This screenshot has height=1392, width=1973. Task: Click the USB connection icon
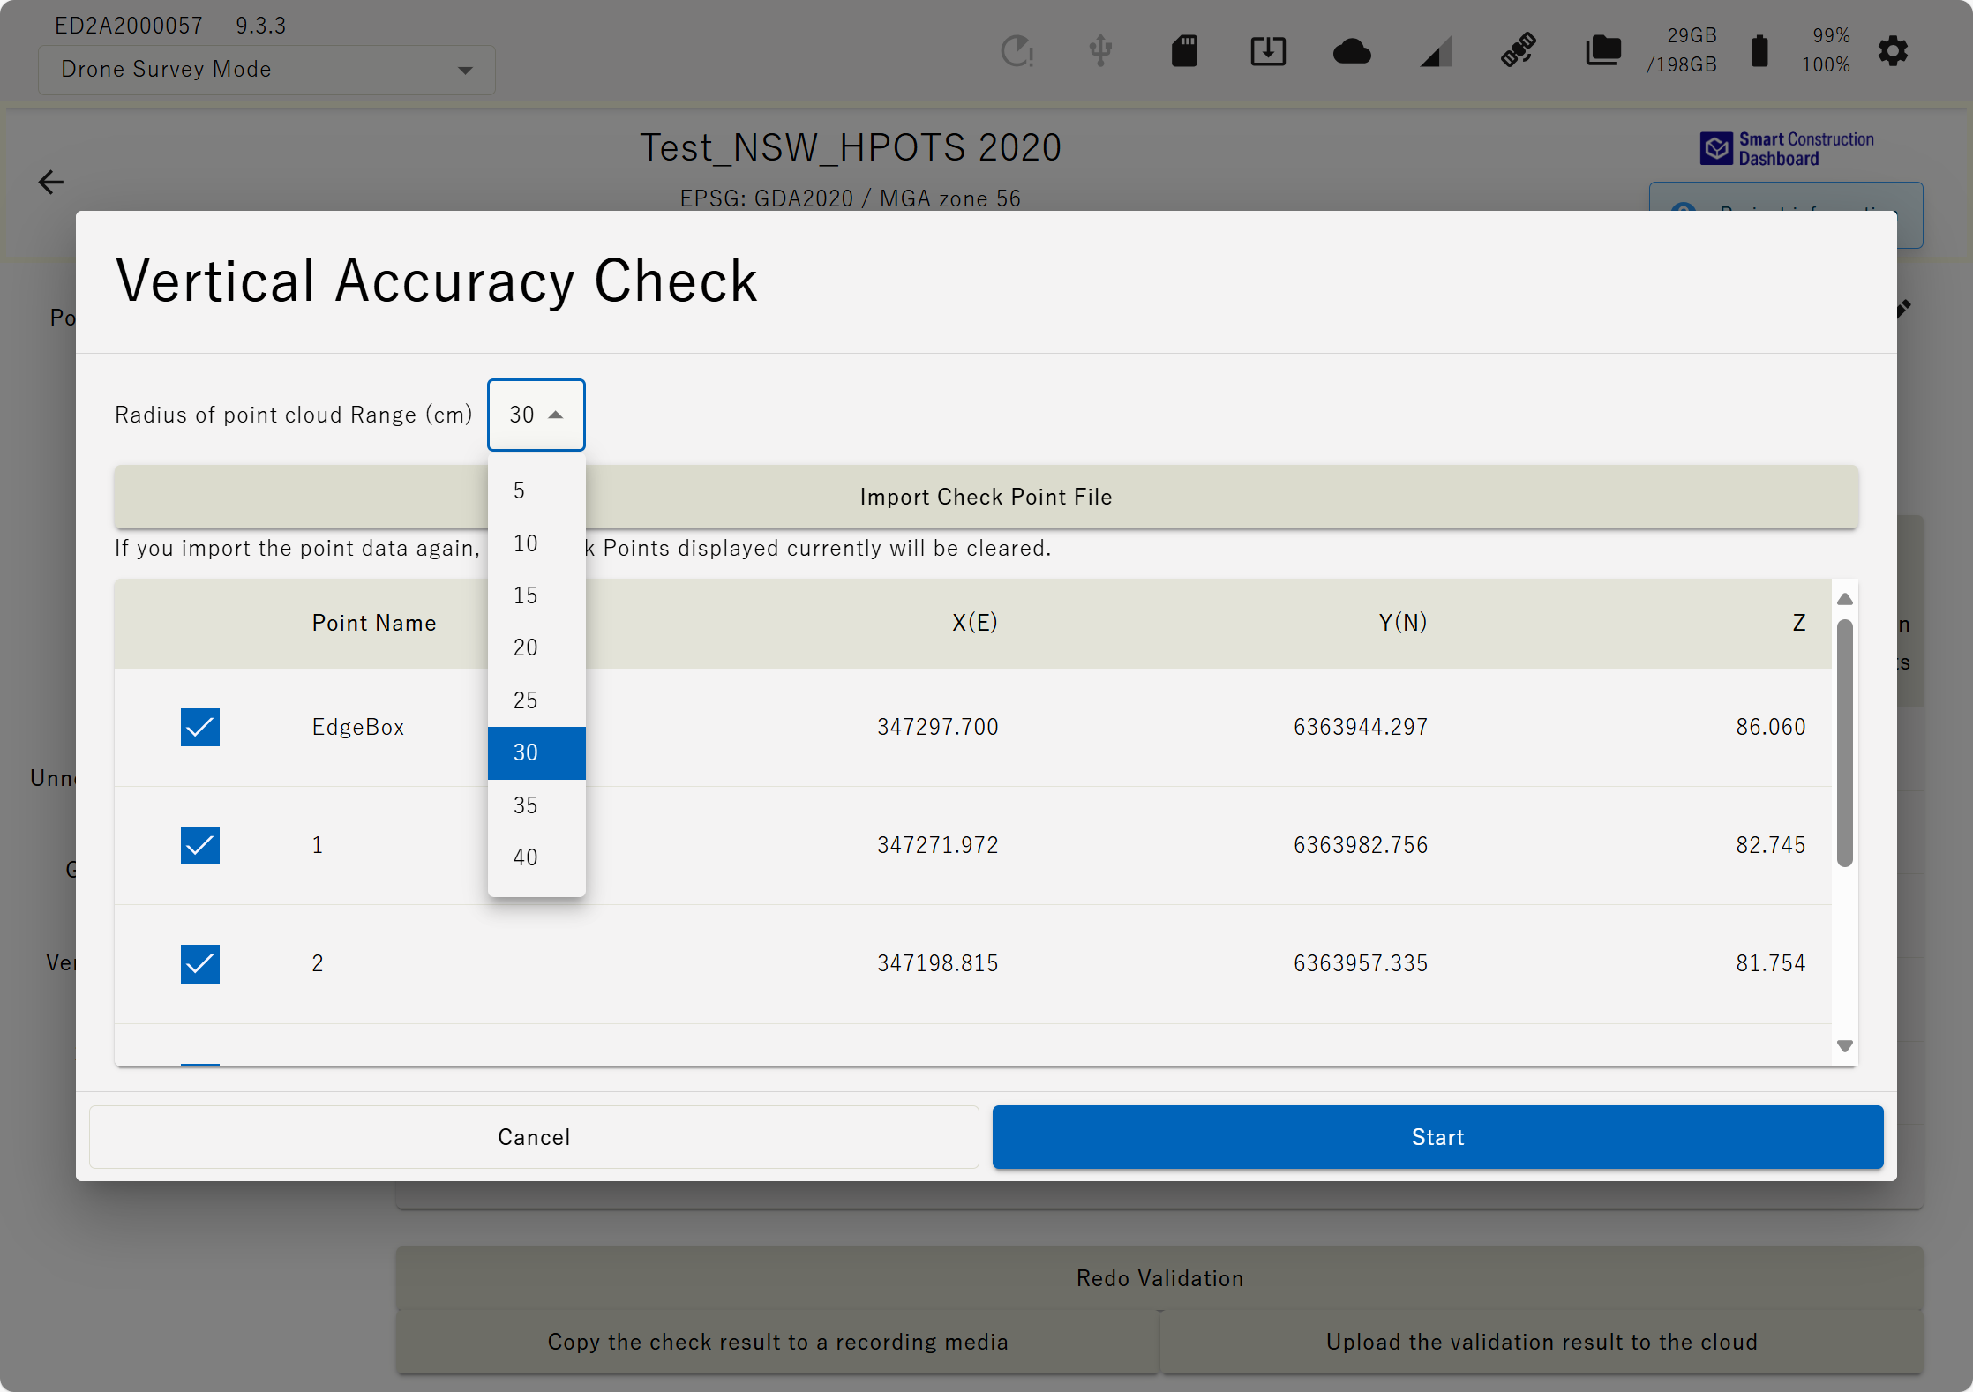(1100, 51)
